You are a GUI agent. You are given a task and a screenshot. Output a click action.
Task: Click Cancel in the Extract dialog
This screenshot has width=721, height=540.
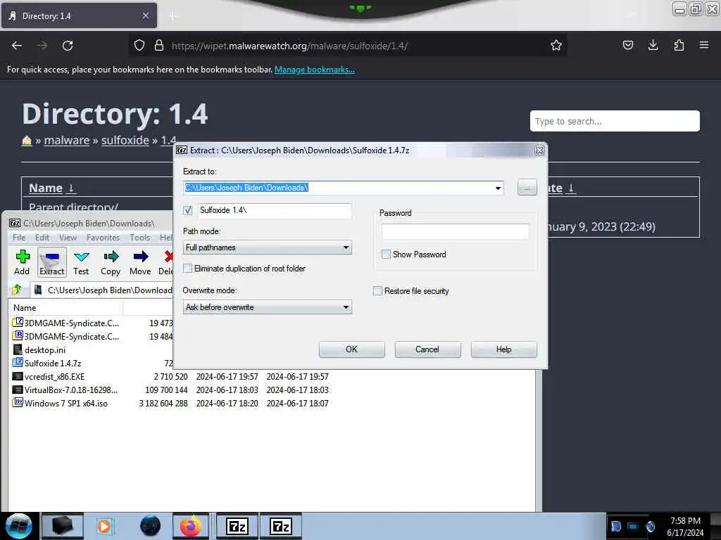pyautogui.click(x=427, y=349)
